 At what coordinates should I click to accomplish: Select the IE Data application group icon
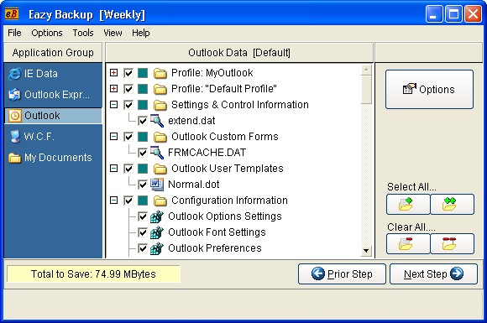point(14,74)
